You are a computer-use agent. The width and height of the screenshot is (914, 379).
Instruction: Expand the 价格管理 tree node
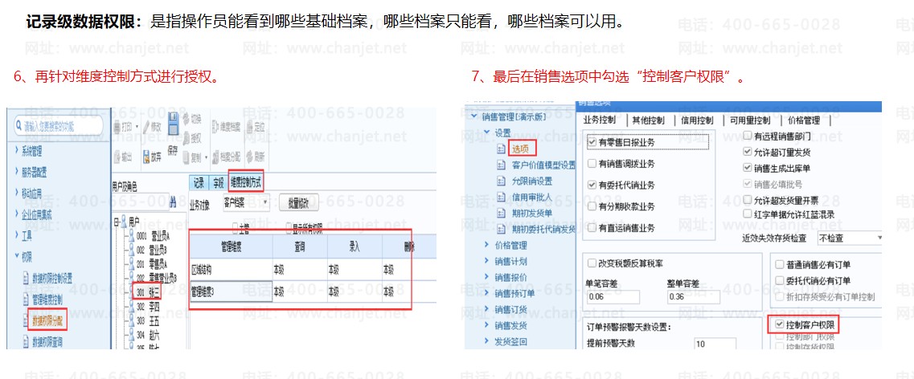[486, 245]
